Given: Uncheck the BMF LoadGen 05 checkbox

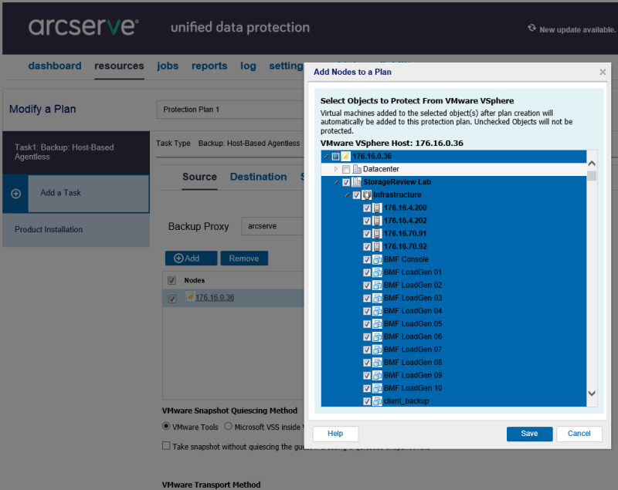Looking at the screenshot, I should point(366,324).
